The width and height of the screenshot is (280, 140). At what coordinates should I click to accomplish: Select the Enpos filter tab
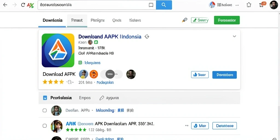coord(85,98)
